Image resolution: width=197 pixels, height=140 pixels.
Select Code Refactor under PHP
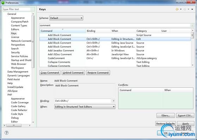tap(19, 110)
